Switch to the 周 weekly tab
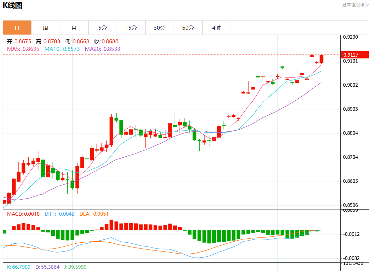The width and height of the screenshot is (370, 271). [46, 28]
